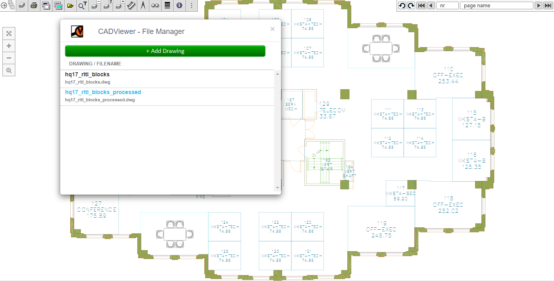Open the horizontal lines layers menu
Viewport: 554px width, 281px height.
click(167, 6)
